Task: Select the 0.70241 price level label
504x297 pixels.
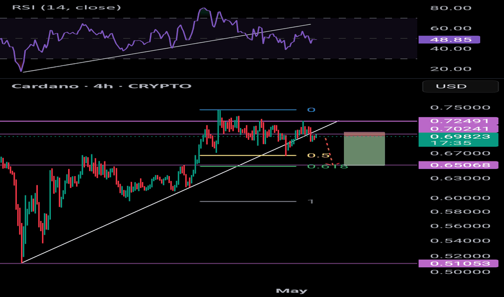Action: click(x=459, y=129)
